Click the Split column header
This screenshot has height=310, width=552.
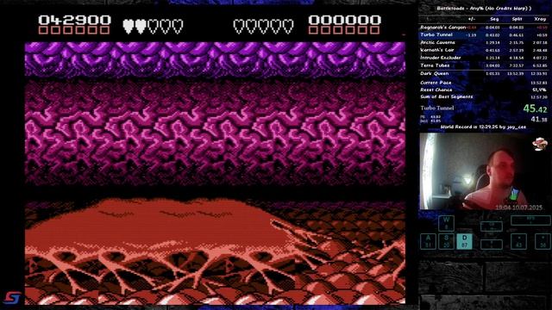coord(517,19)
